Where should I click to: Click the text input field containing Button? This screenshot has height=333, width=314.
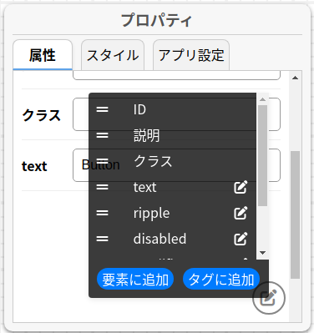pos(176,165)
